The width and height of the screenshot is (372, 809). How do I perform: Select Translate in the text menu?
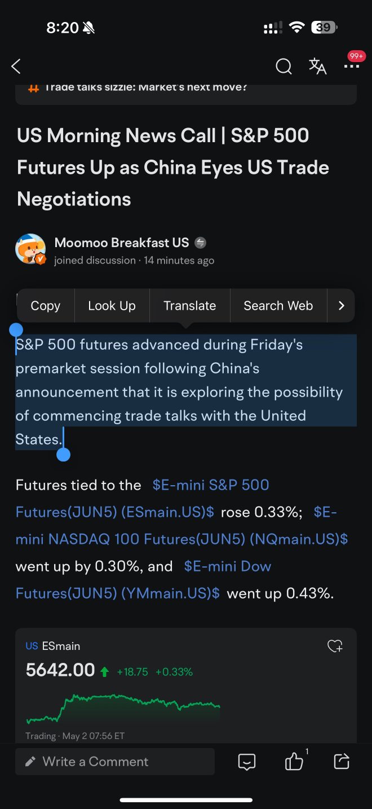(x=189, y=306)
